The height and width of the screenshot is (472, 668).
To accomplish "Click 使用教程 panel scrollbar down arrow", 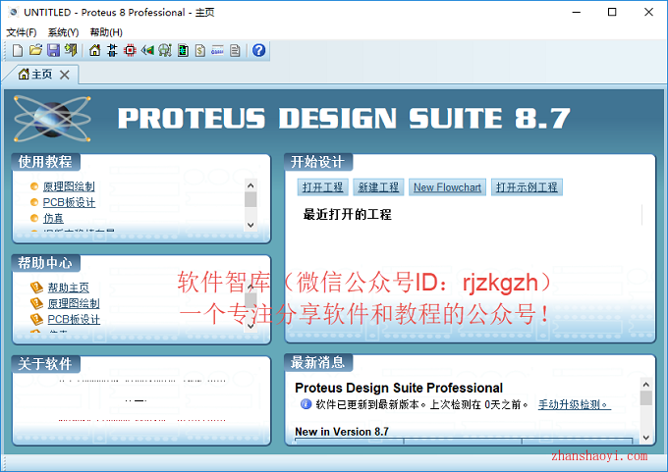I will (x=250, y=225).
